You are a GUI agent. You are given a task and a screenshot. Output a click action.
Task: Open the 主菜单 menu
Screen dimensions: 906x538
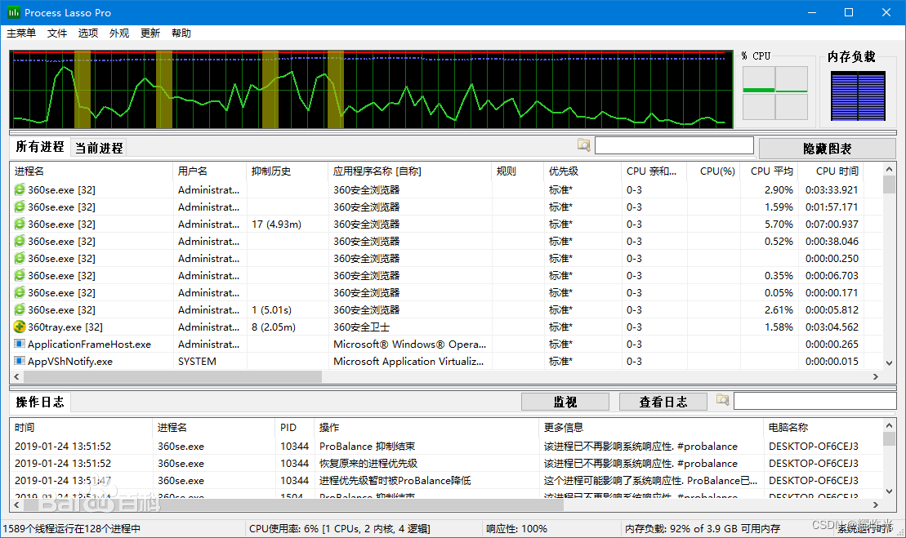[x=21, y=33]
